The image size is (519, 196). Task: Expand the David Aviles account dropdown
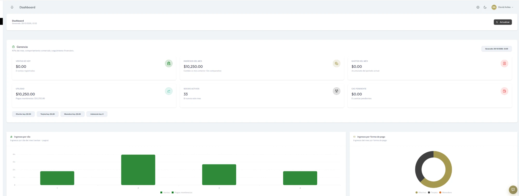pos(506,7)
